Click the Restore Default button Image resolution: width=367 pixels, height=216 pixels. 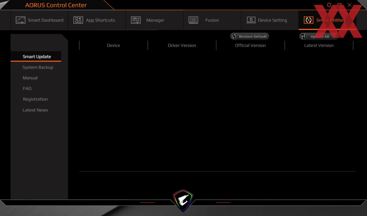pos(250,36)
